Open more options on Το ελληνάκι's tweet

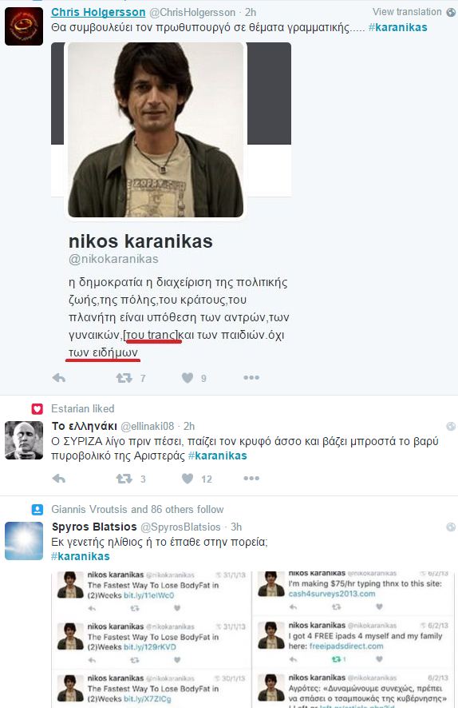pyautogui.click(x=251, y=478)
